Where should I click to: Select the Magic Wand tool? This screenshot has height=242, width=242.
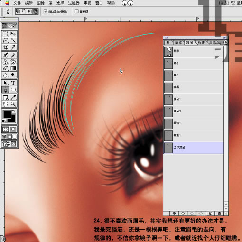(x=13, y=40)
